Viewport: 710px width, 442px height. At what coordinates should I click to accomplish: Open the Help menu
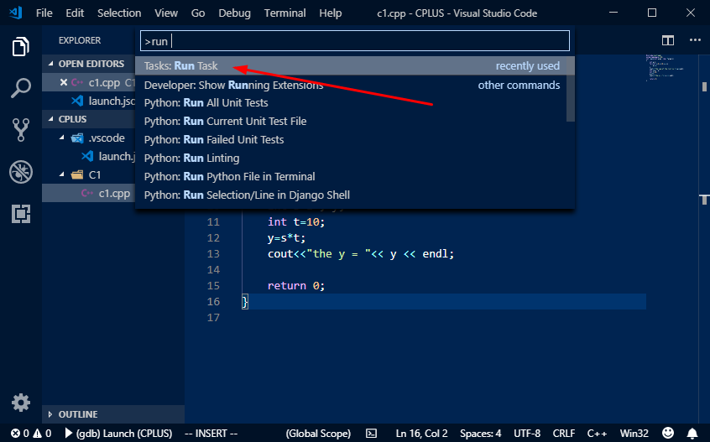pos(331,13)
